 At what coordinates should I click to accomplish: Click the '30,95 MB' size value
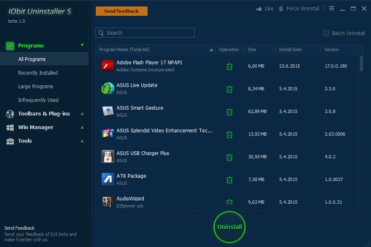[257, 157]
